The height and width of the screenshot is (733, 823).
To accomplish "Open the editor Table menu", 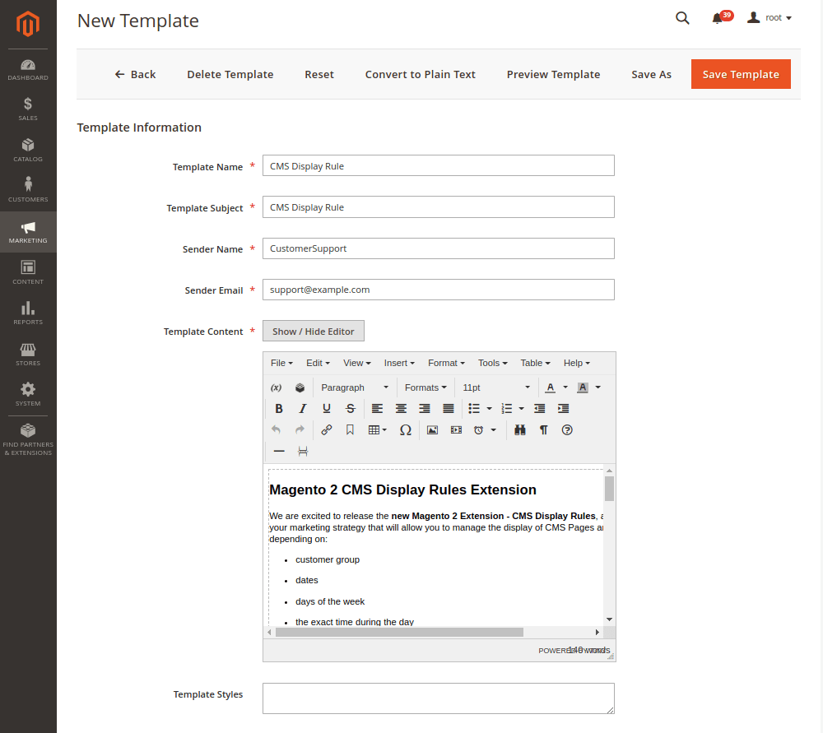I will click(x=535, y=363).
